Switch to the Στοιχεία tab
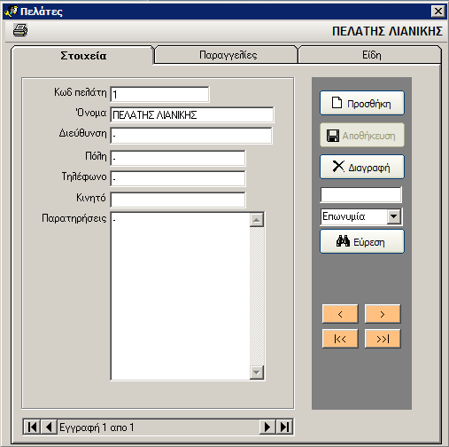Screen dimensions: 449x447 [x=83, y=56]
